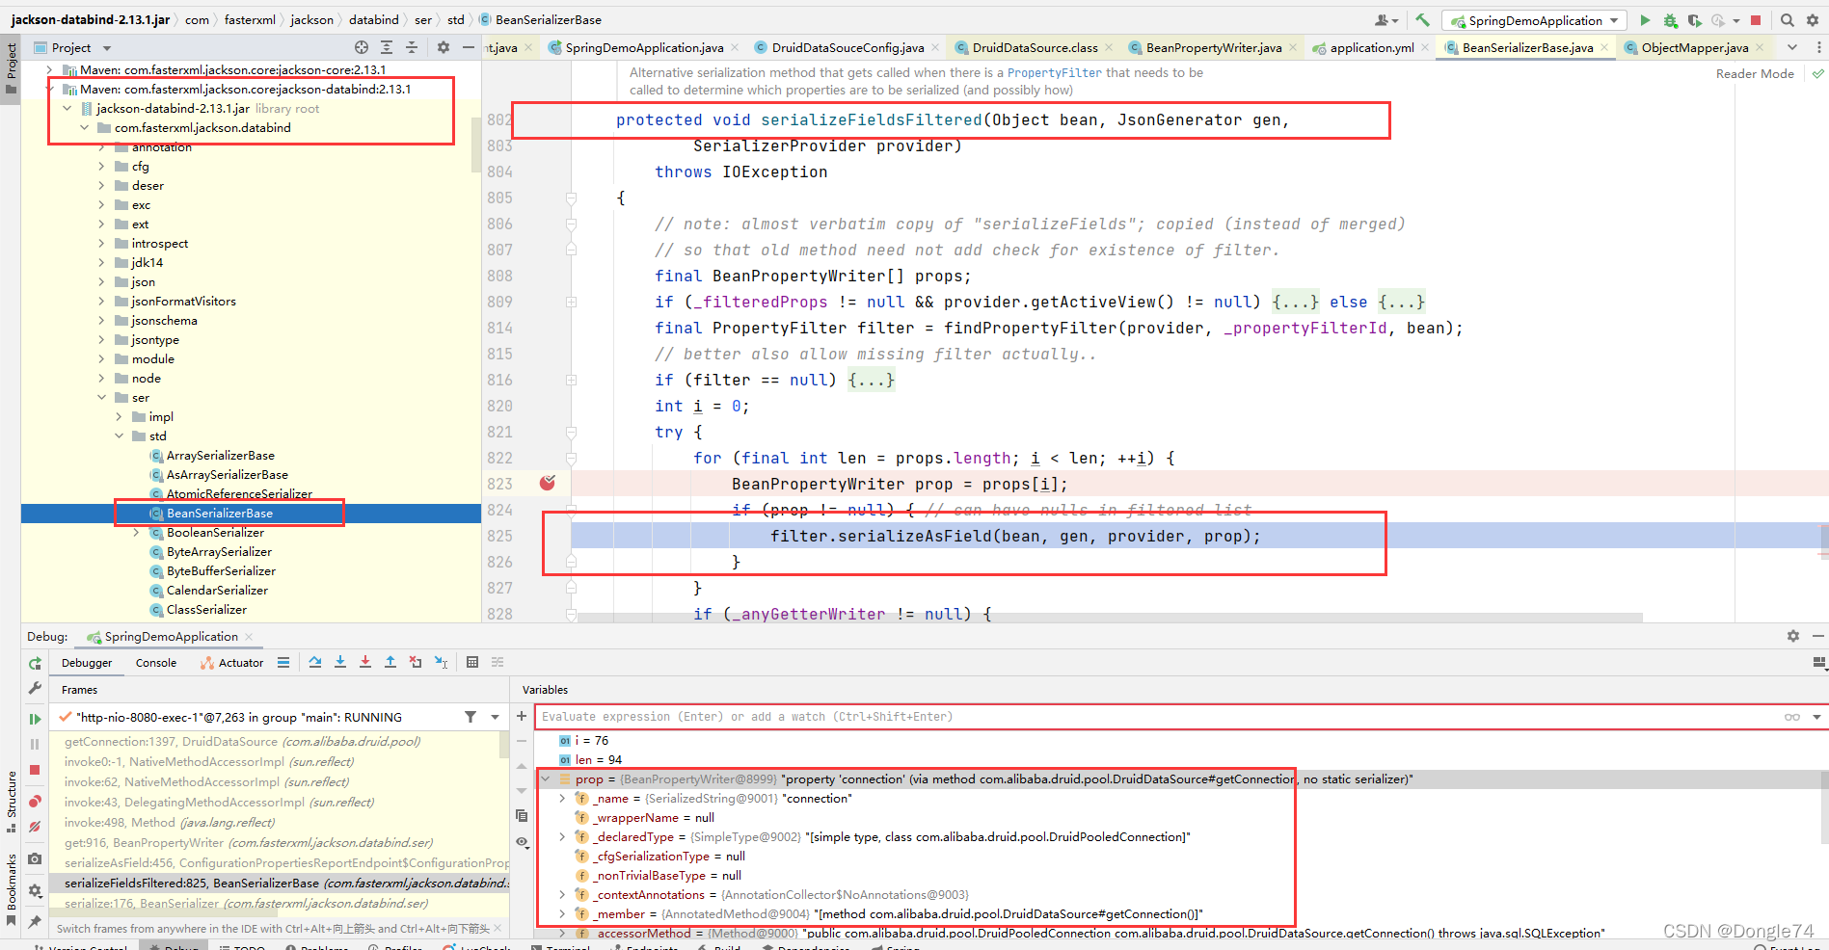This screenshot has width=1829, height=950.
Task: Toggle Mute Breakpoints in debug sidebar
Action: [x=35, y=827]
